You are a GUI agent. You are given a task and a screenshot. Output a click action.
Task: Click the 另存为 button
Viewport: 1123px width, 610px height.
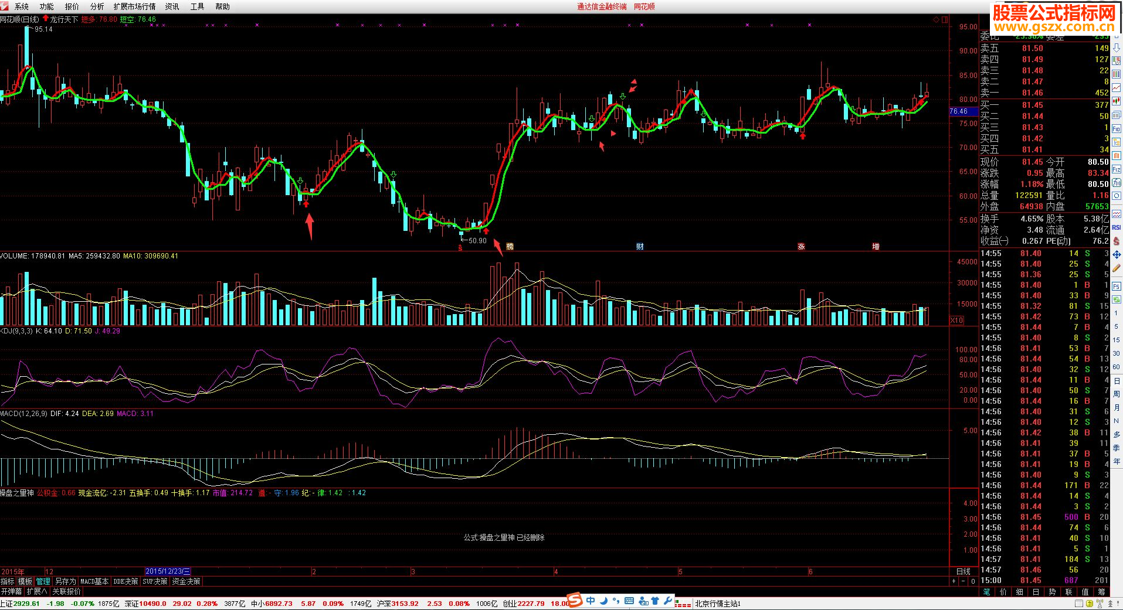66,581
